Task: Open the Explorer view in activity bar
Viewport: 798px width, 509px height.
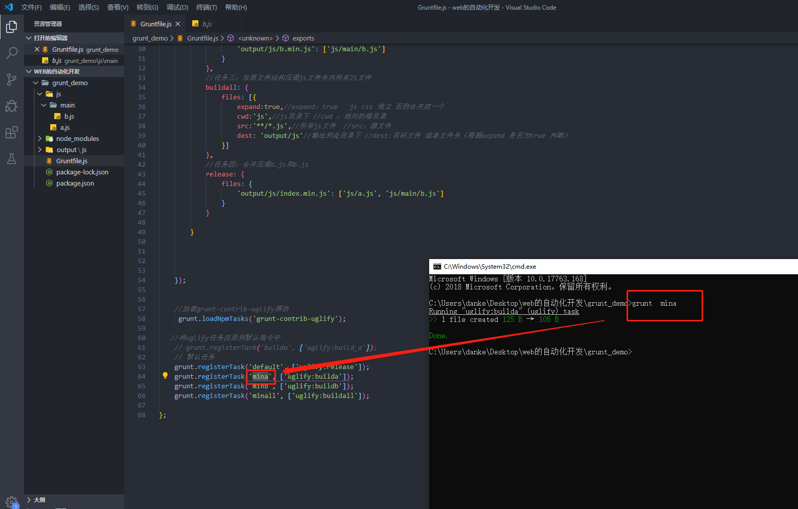Action: click(12, 26)
